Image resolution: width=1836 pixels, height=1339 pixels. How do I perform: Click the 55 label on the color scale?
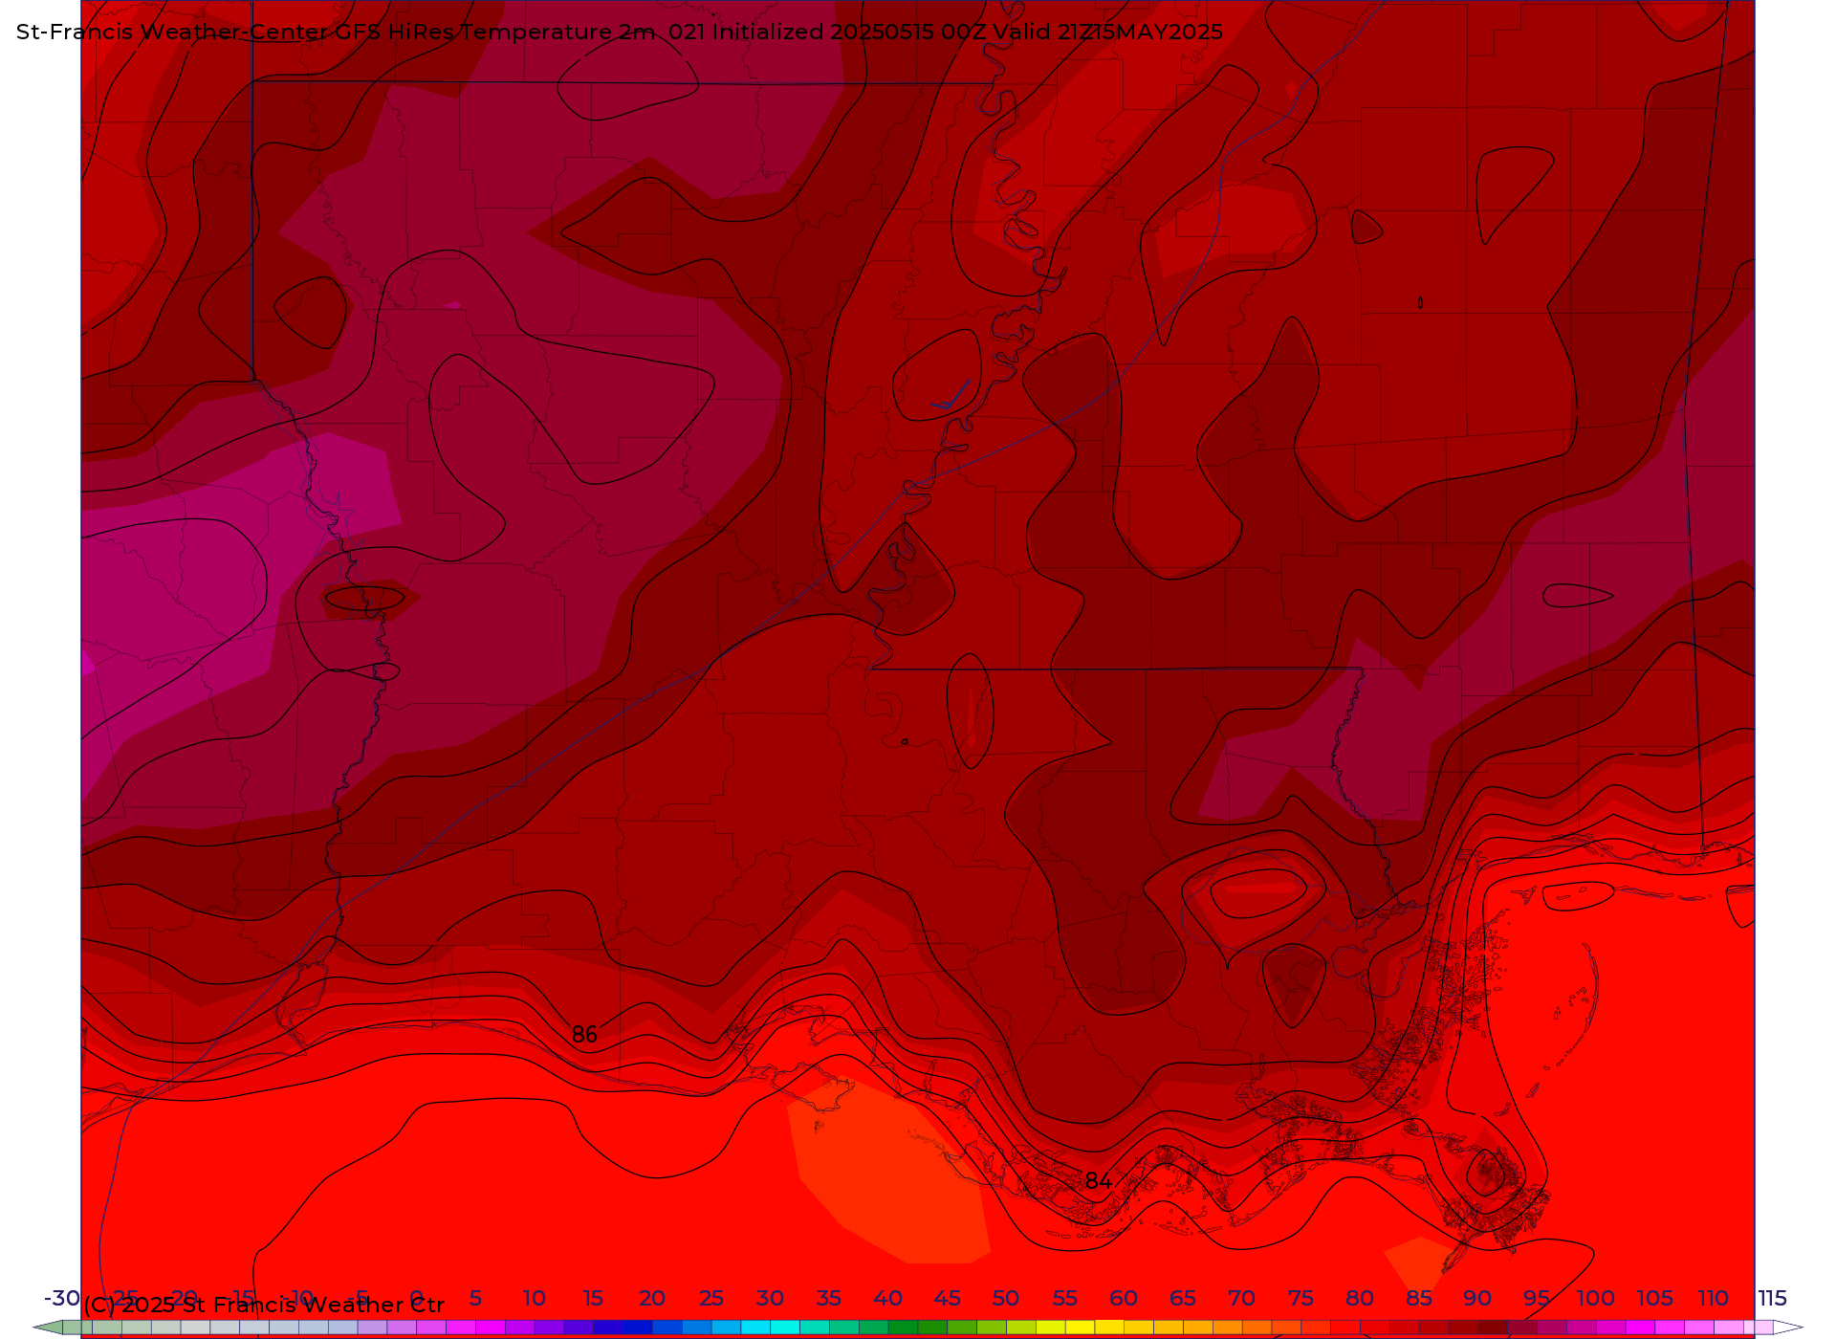click(1065, 1298)
